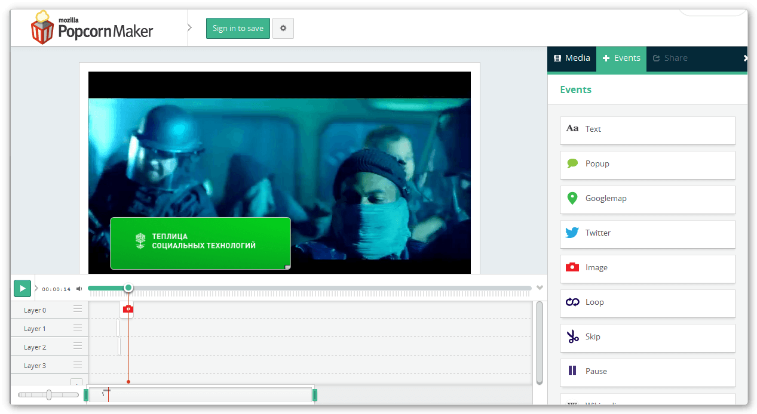Collapse the timeline with the chevron arrow
The height and width of the screenshot is (414, 757).
(x=540, y=288)
